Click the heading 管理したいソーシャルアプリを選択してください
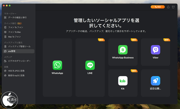The image size is (180, 109). (x=106, y=23)
